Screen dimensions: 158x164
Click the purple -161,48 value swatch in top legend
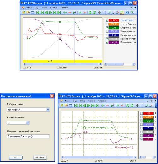[x=114, y=42]
